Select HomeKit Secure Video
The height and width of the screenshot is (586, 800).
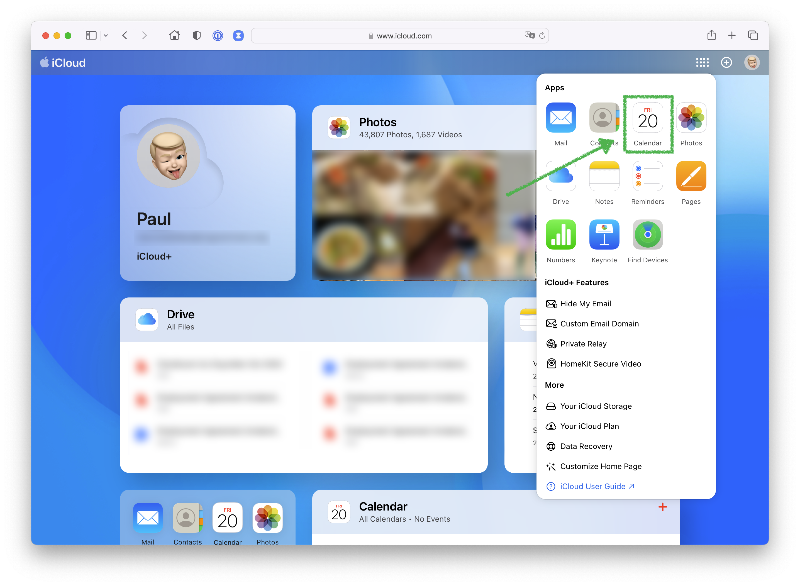[x=594, y=363]
